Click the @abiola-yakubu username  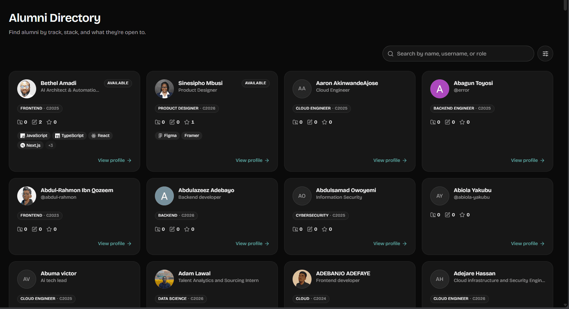click(x=471, y=197)
